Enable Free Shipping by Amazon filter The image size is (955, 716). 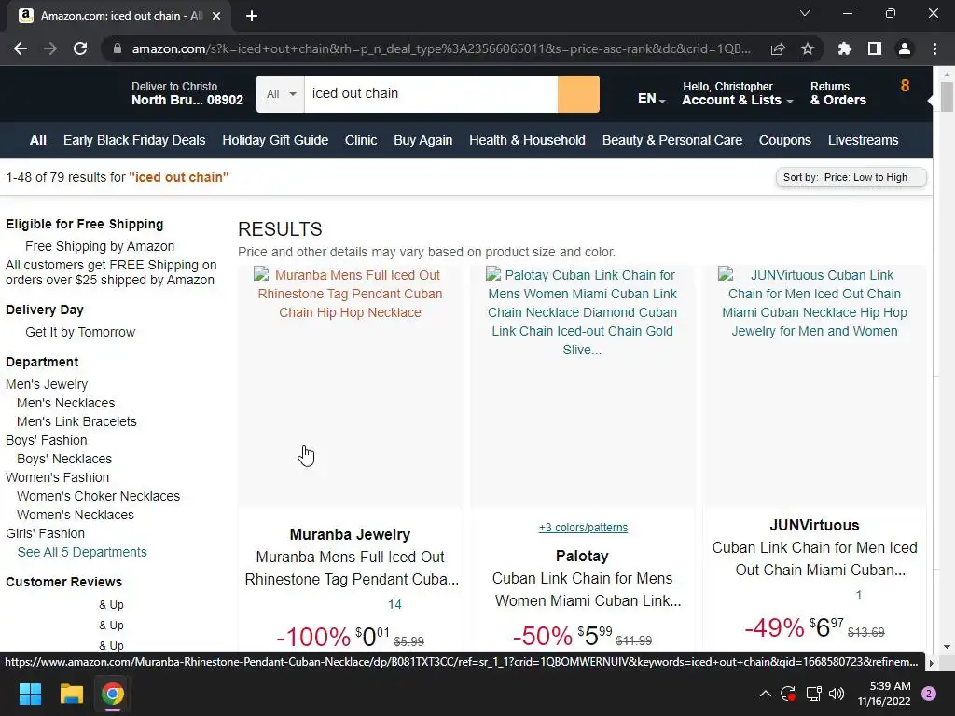click(99, 246)
